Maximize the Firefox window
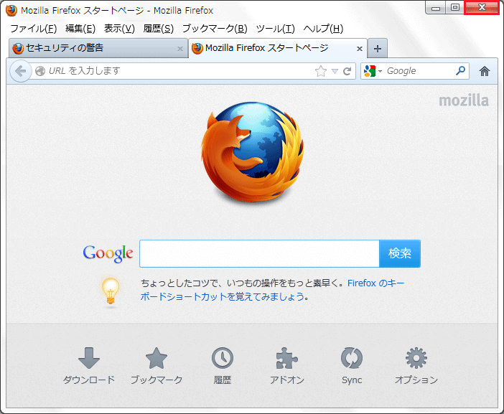Image resolution: width=504 pixels, height=414 pixels. point(455,8)
